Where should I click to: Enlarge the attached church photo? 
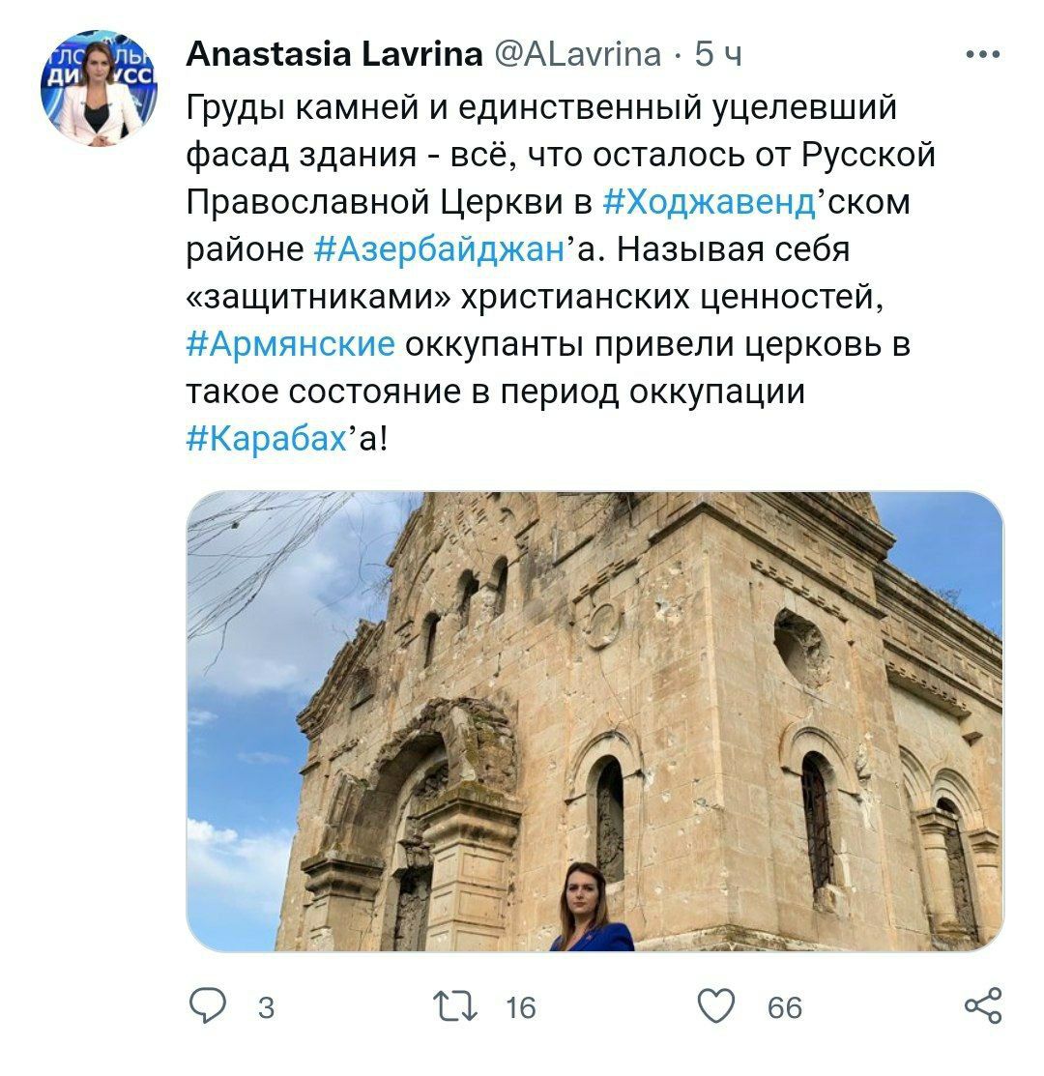(x=594, y=721)
